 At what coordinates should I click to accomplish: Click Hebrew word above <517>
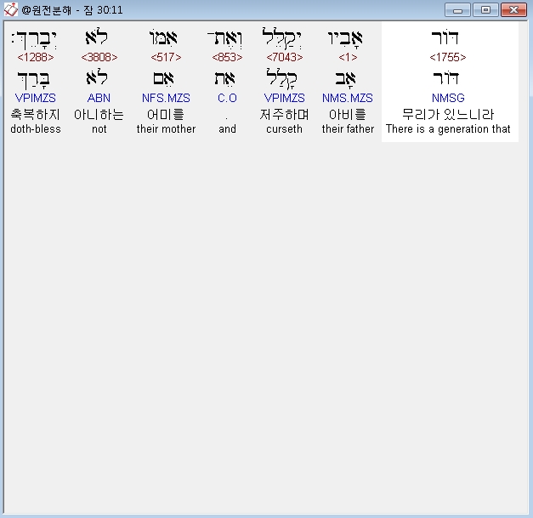click(163, 37)
